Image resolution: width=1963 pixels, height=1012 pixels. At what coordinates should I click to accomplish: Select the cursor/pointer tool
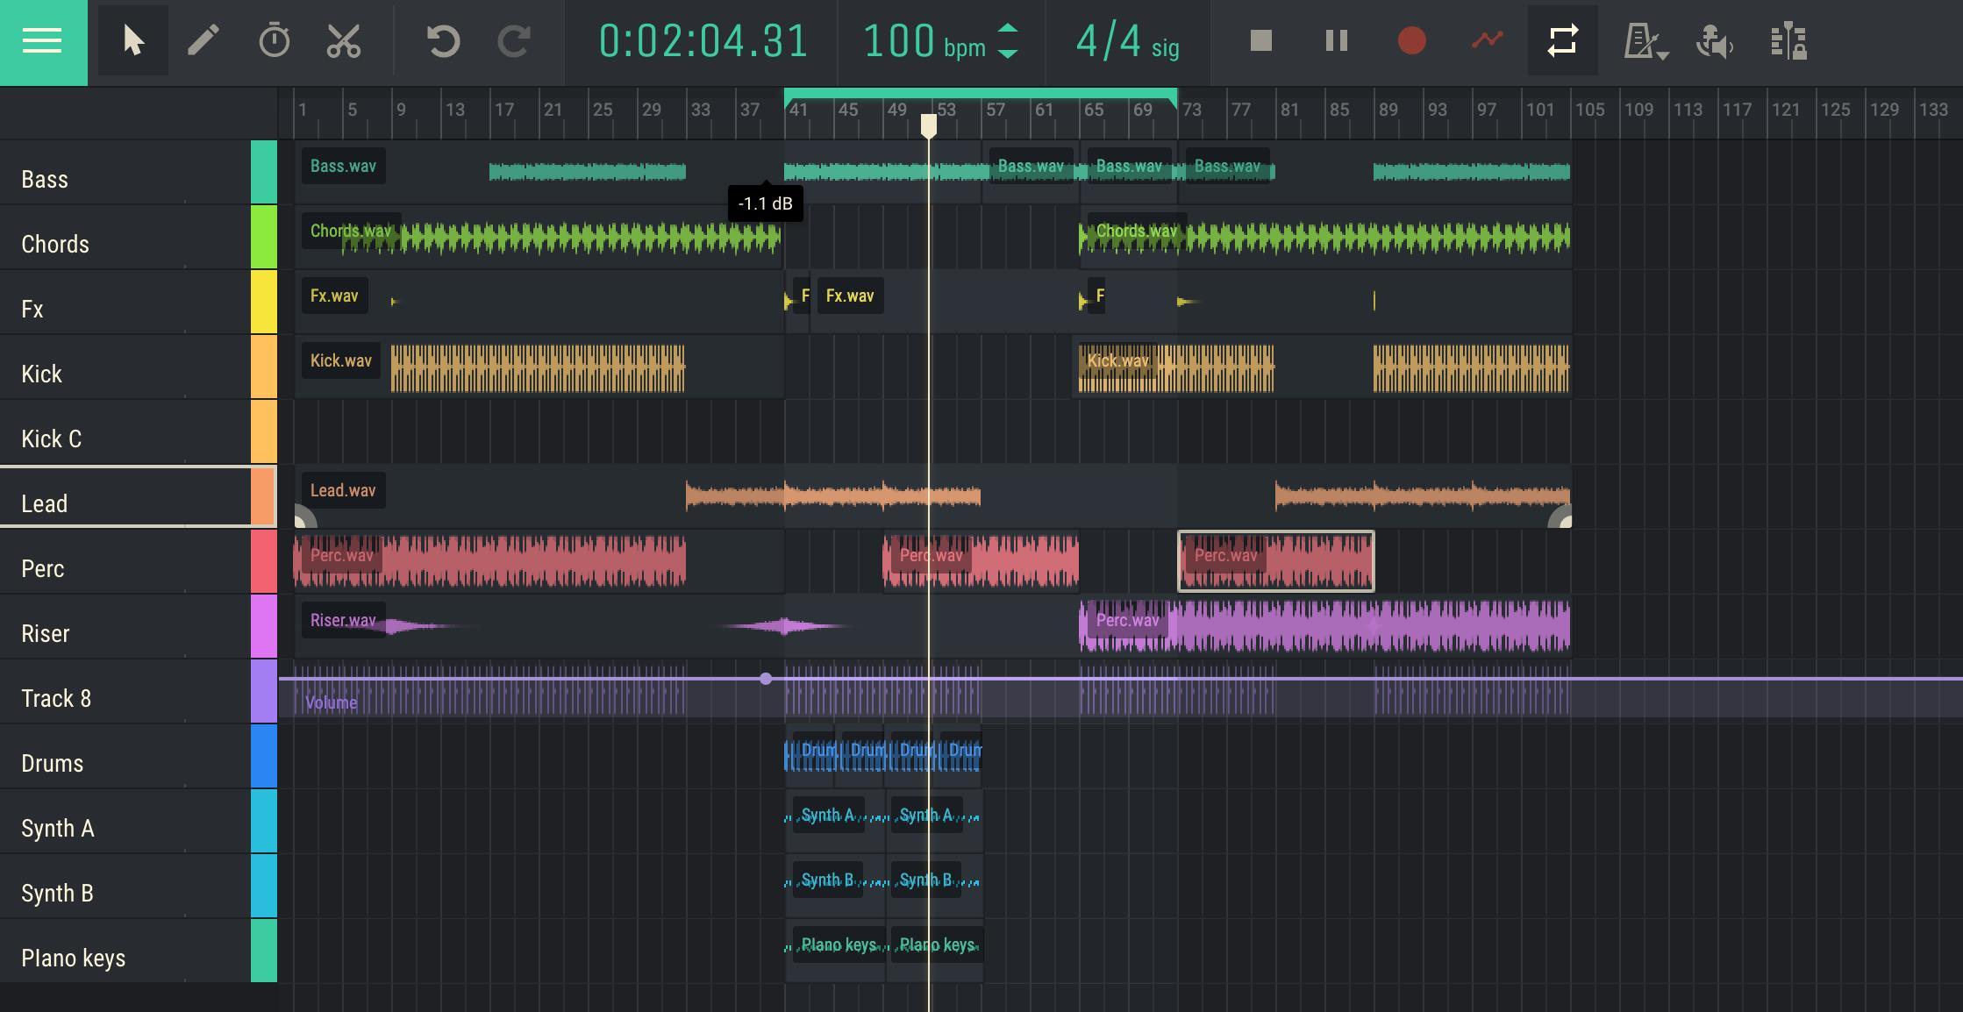(132, 39)
